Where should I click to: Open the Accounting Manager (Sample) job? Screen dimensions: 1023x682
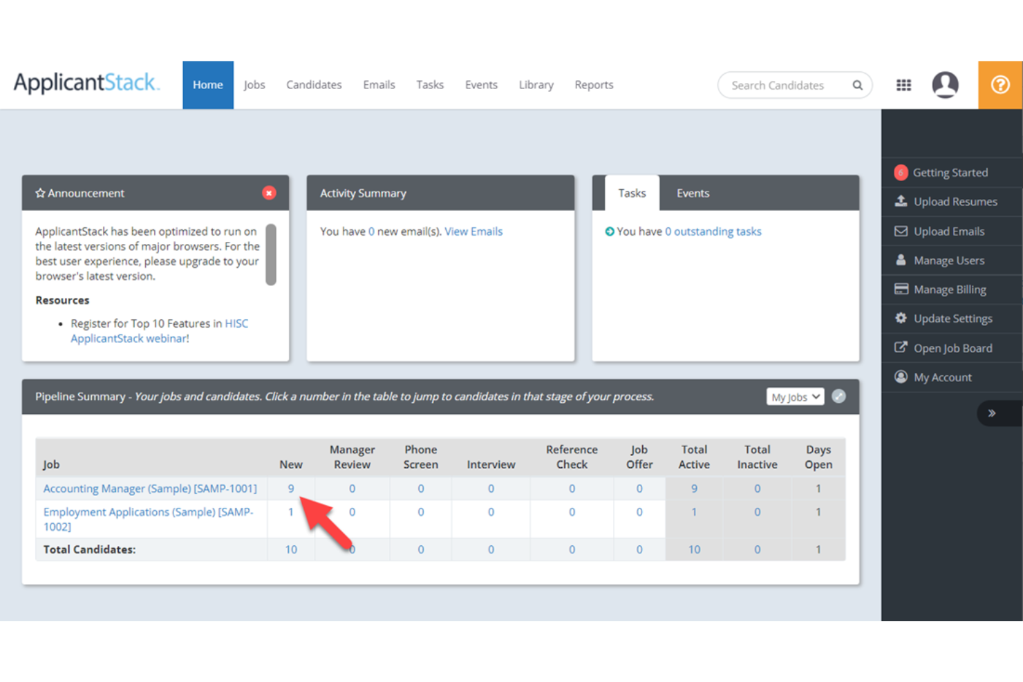pos(150,489)
